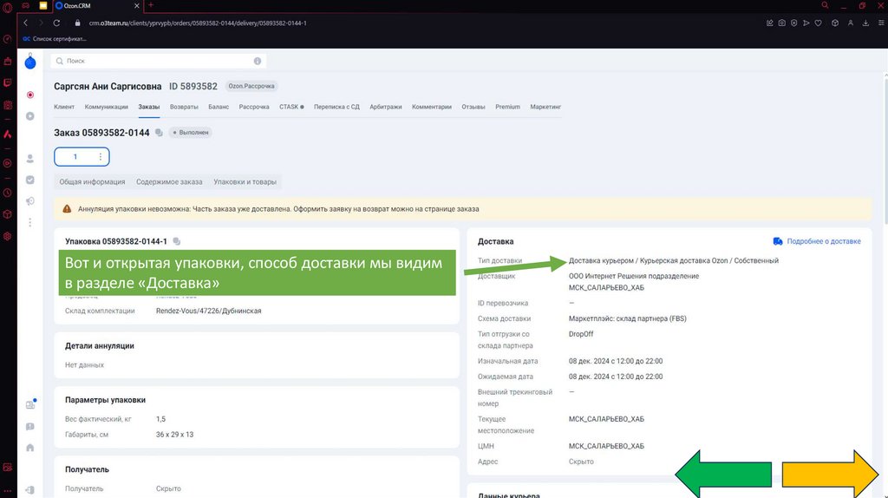Copy order number 05893582-0144 with copy icon
Screen dimensions: 888x498
click(160, 133)
